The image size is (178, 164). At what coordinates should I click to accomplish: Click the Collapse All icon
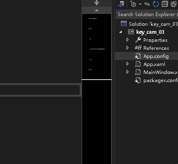tap(165, 4)
